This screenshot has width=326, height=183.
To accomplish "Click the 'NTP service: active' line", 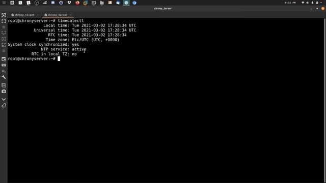I will (x=63, y=49).
